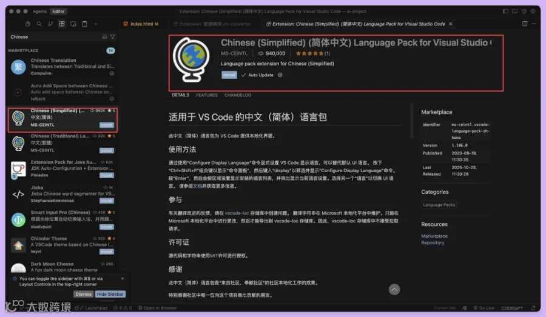Select Chinese Translation extension by Compulim
546x317 pixels.
pos(62,67)
